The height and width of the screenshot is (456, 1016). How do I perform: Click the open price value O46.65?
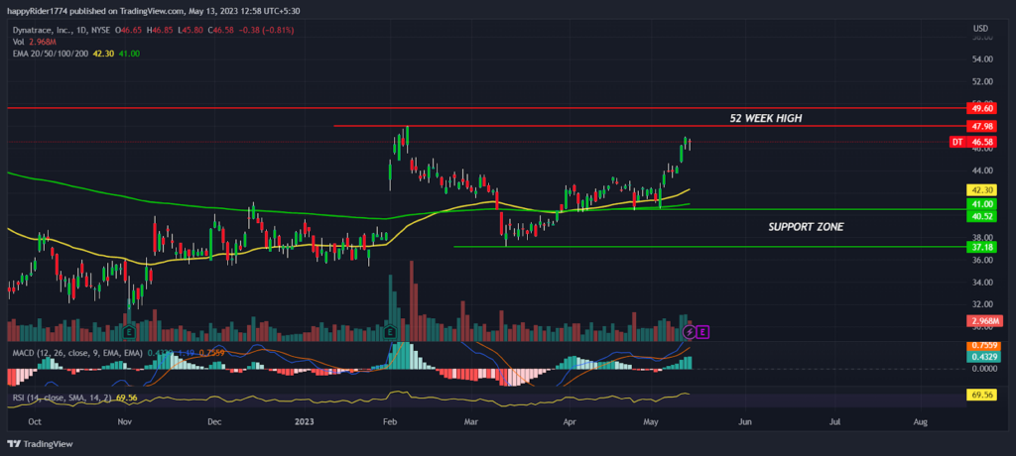pos(126,31)
